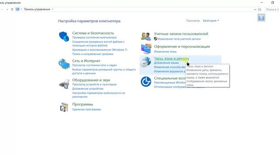Open the Programs disc box icon
This screenshot has height=156, width=279.
click(64, 107)
